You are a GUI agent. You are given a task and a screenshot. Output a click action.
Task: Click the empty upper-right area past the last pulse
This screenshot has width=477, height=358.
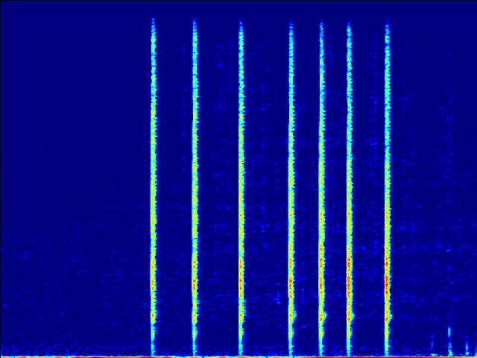click(x=436, y=75)
